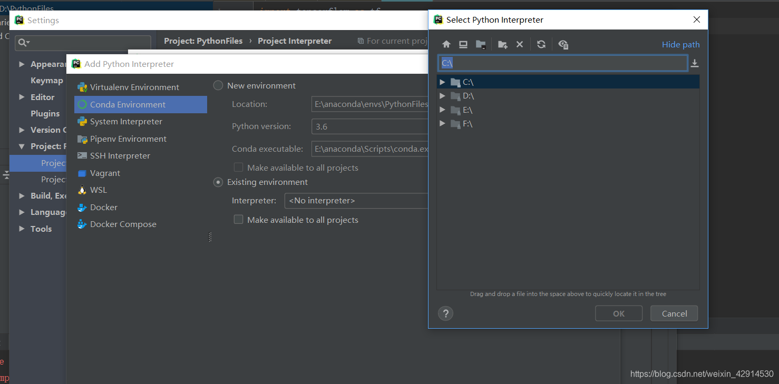The image size is (779, 384).
Task: Open Tools in Settings sidebar
Action: click(x=41, y=229)
